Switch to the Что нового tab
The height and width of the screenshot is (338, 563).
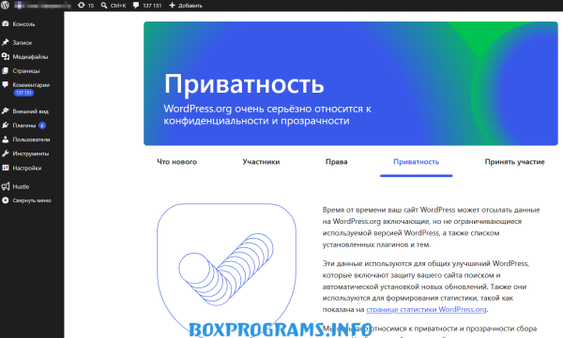(177, 162)
